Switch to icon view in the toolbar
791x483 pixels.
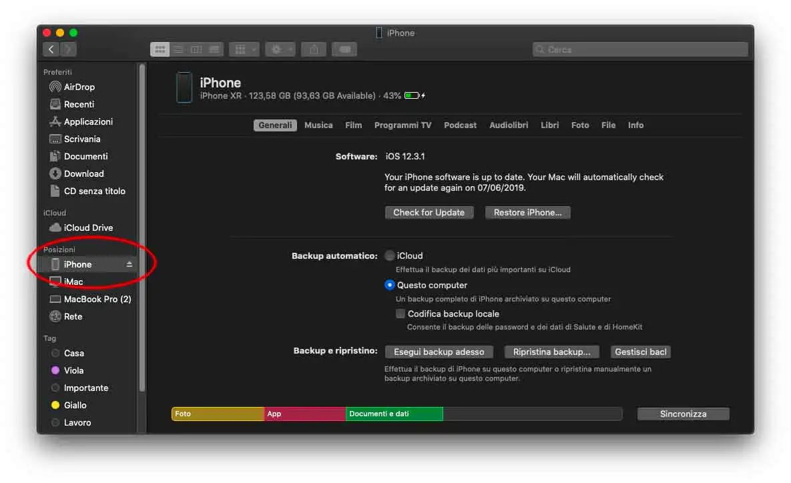tap(160, 49)
